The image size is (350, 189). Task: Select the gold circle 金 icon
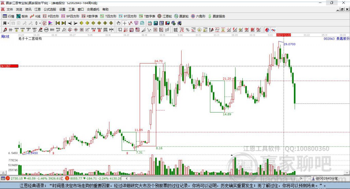coord(199,30)
